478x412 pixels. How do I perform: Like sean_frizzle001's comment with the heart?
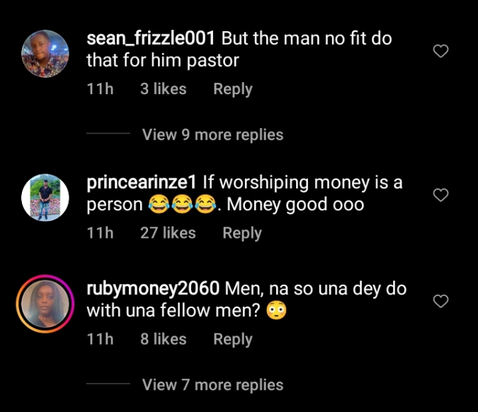440,51
